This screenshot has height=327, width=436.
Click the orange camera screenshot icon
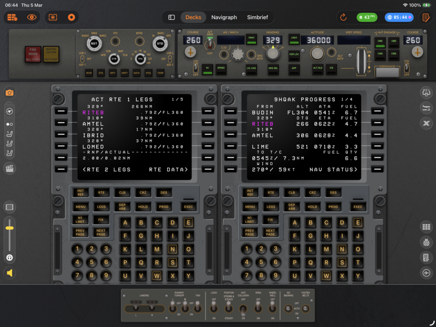[x=9, y=92]
